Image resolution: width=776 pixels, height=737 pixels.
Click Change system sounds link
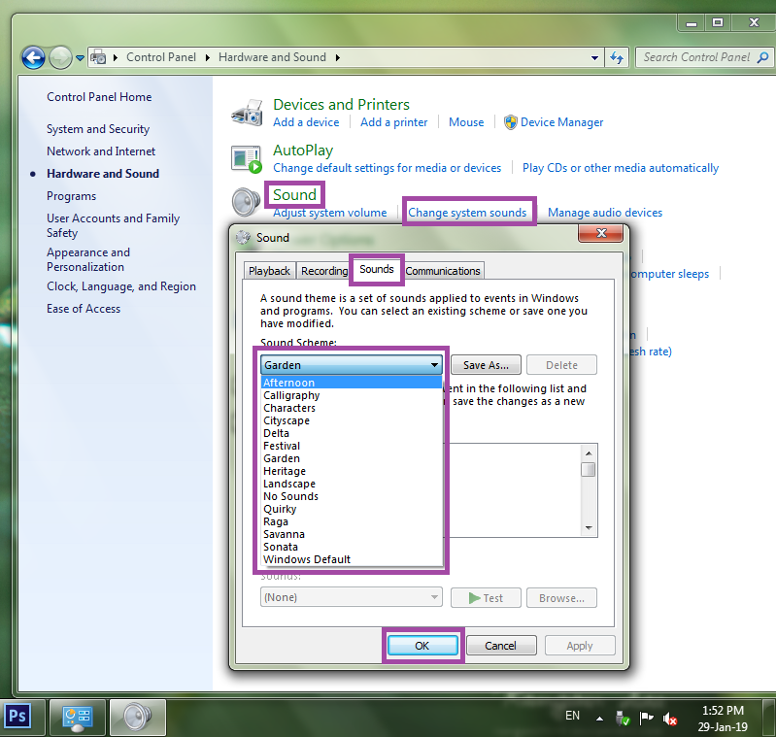coord(467,213)
